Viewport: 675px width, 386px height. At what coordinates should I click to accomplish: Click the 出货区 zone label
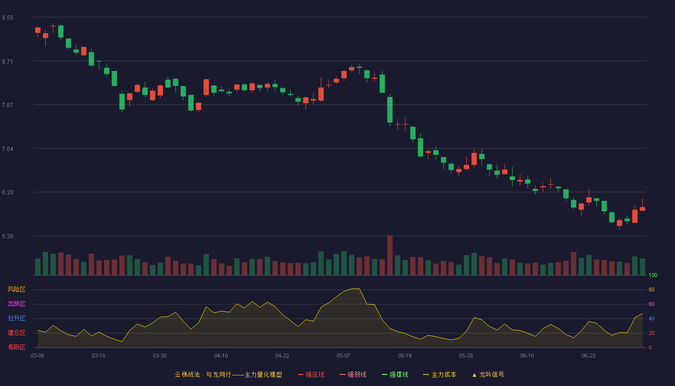click(16, 304)
